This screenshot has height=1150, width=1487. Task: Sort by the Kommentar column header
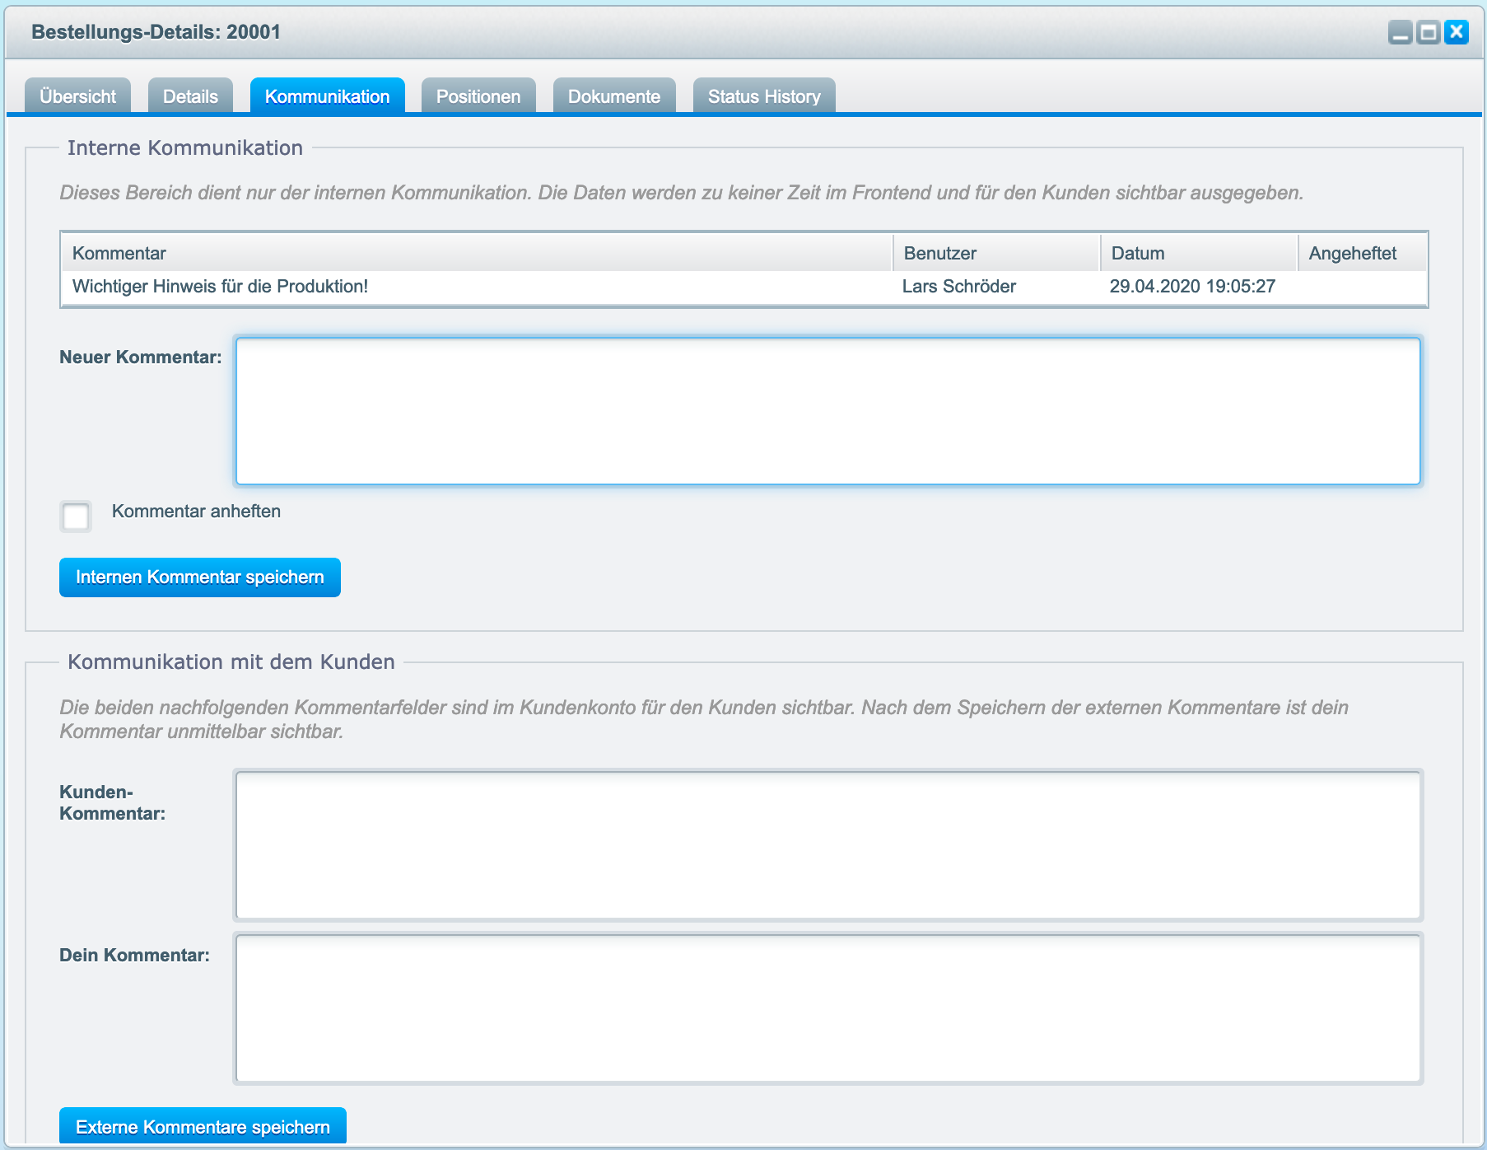point(478,253)
